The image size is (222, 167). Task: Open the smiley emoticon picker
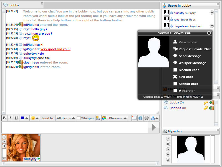[x=35, y=118]
